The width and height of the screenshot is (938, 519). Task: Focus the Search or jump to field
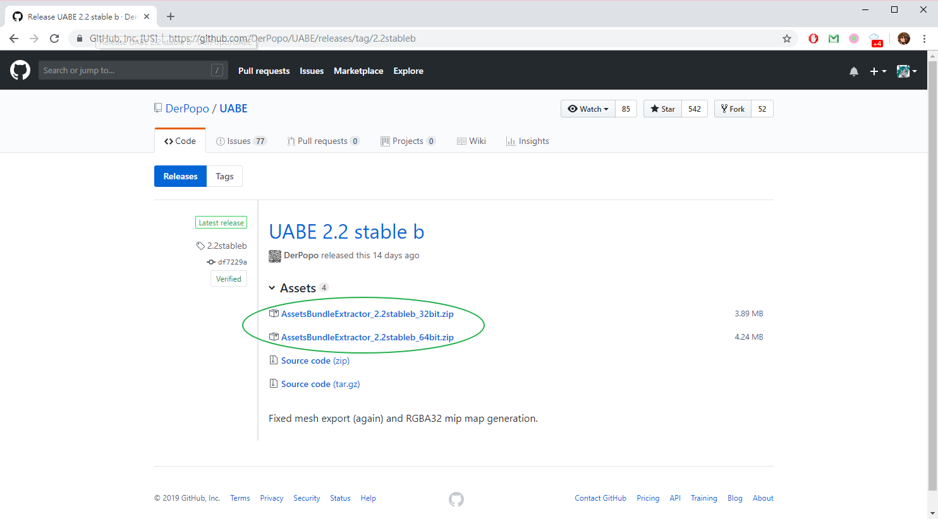(132, 70)
